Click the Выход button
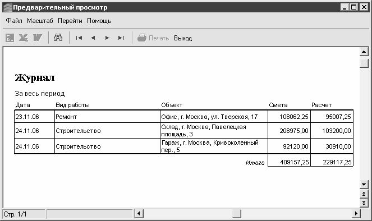The image size is (372, 221). (x=183, y=38)
